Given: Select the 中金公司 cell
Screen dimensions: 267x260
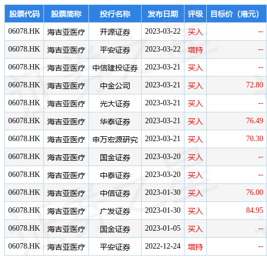Looking at the screenshot, I should point(115,86).
